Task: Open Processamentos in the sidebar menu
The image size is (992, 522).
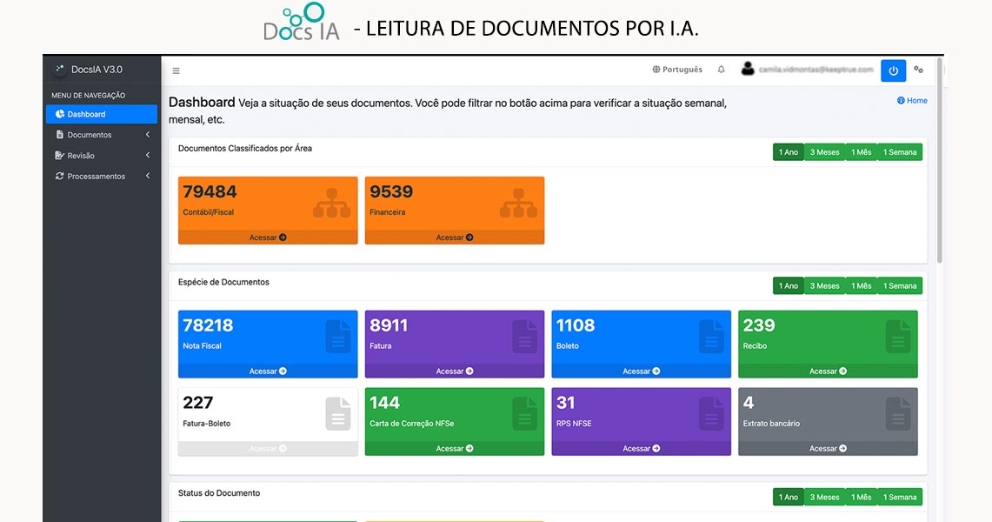Action: point(102,177)
